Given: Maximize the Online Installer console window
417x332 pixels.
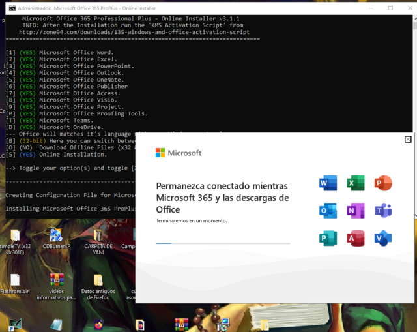Looking at the screenshot, I should coord(390,8).
